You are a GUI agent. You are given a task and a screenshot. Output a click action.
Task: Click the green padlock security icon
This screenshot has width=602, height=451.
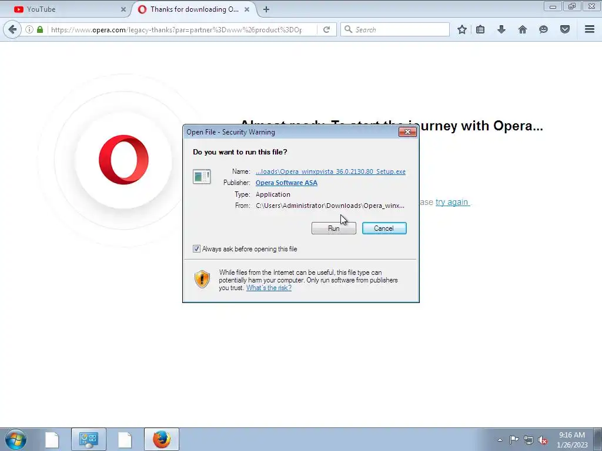click(x=40, y=29)
